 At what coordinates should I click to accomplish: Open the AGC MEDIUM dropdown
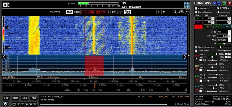[x=230, y=40]
